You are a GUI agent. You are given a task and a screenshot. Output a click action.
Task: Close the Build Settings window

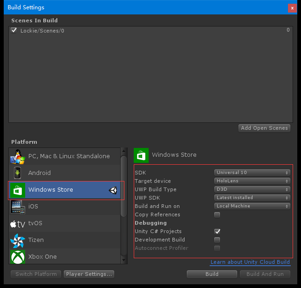tap(292, 8)
